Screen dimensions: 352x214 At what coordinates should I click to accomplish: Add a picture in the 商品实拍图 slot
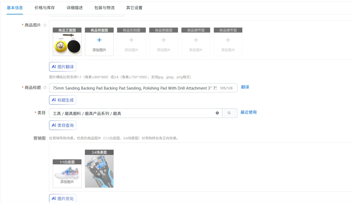point(131,42)
